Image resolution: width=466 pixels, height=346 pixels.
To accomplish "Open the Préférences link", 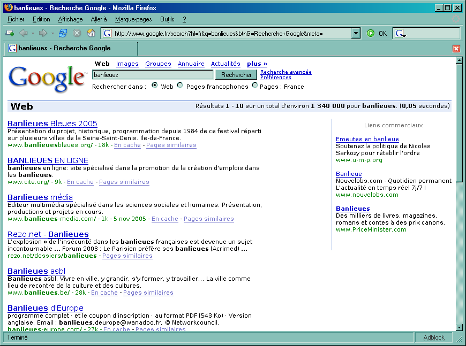I will pyautogui.click(x=276, y=78).
